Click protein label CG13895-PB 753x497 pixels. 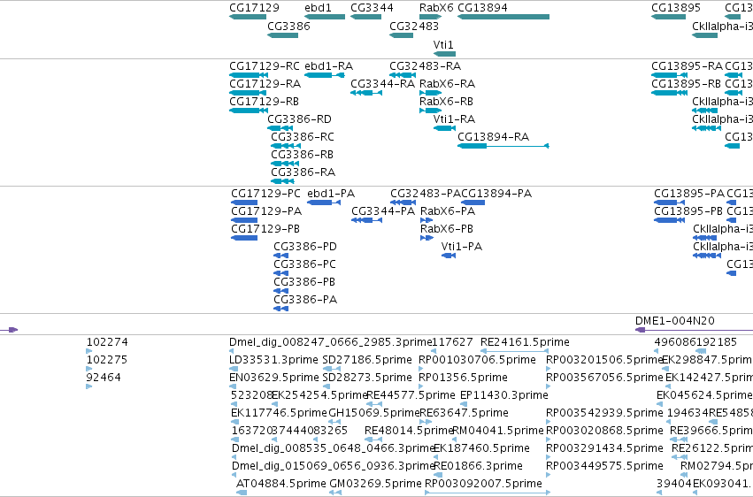[x=688, y=211]
